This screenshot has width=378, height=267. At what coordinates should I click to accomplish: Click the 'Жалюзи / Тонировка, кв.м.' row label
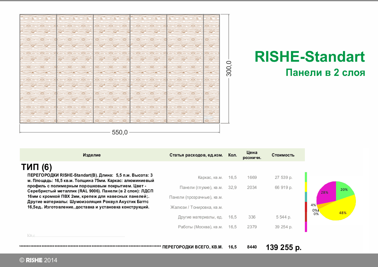(196, 207)
